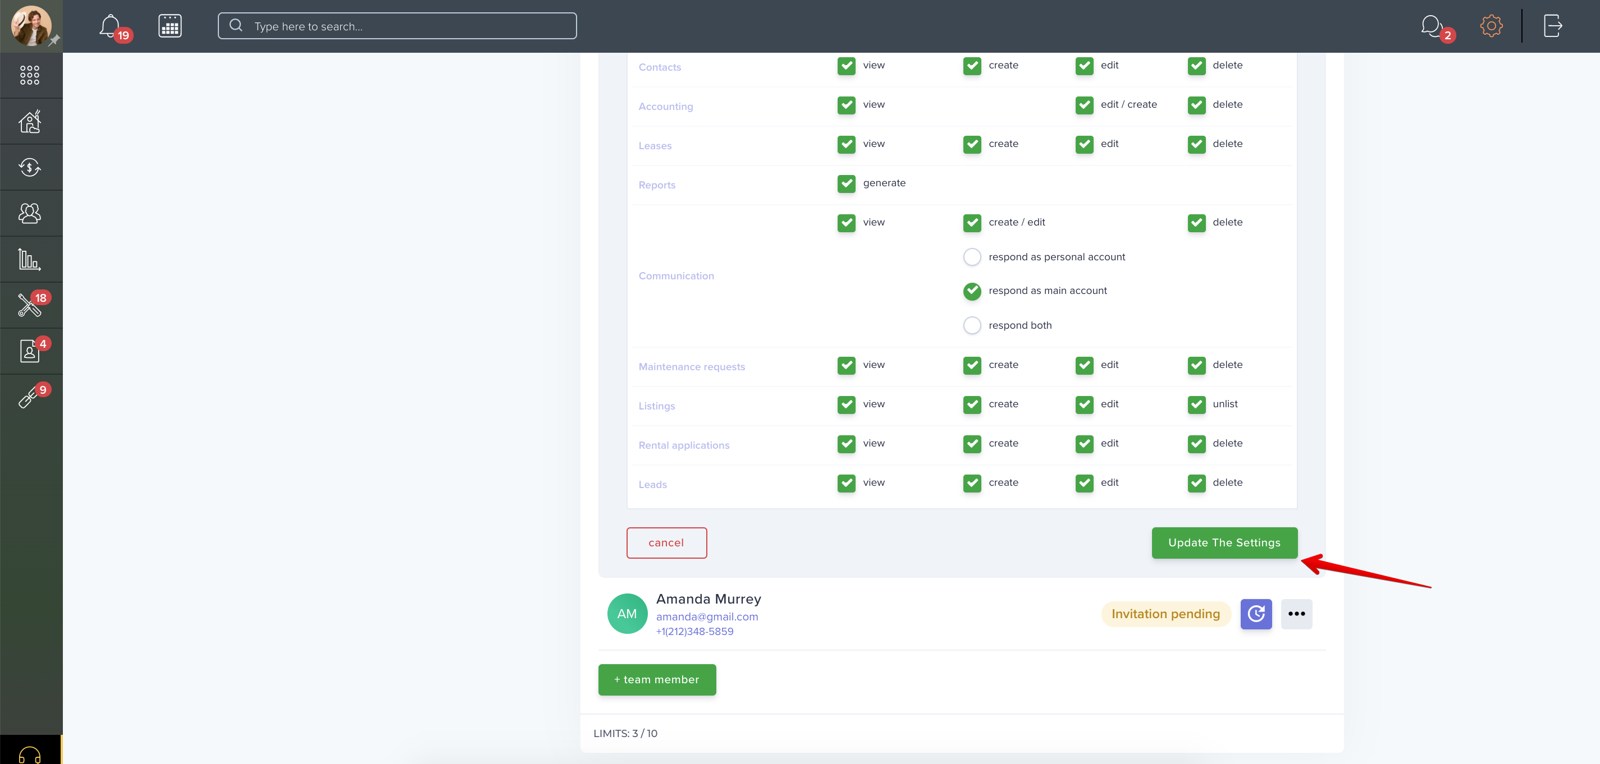Open the three-dot menu for Amanda Murrey

[x=1296, y=614]
